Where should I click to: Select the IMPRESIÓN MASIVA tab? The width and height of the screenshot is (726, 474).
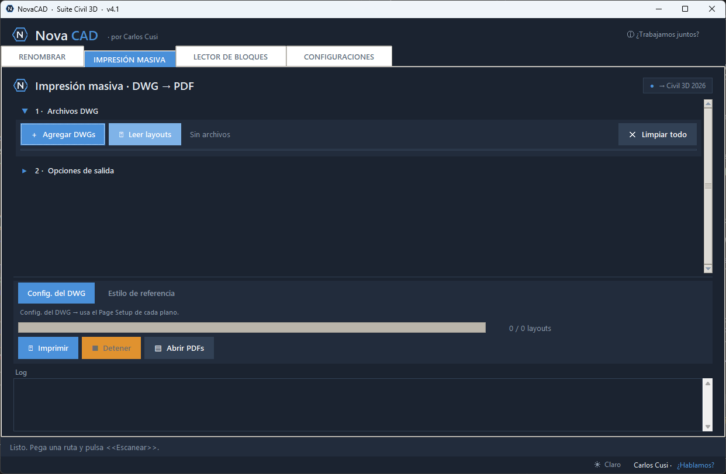[130, 60]
